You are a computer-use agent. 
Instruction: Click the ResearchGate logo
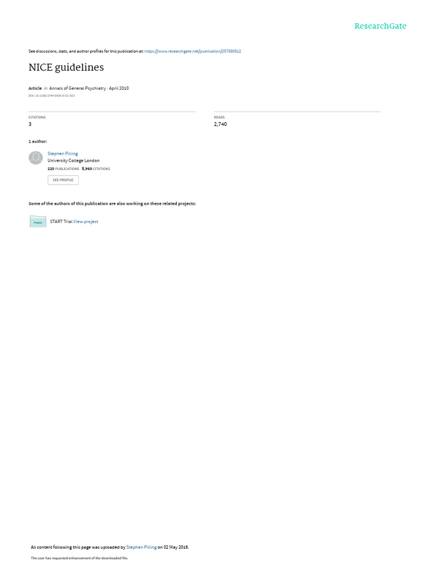pyautogui.click(x=380, y=26)
